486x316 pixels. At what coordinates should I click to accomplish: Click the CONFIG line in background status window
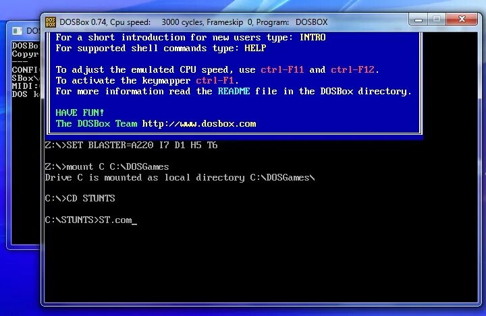(26, 70)
